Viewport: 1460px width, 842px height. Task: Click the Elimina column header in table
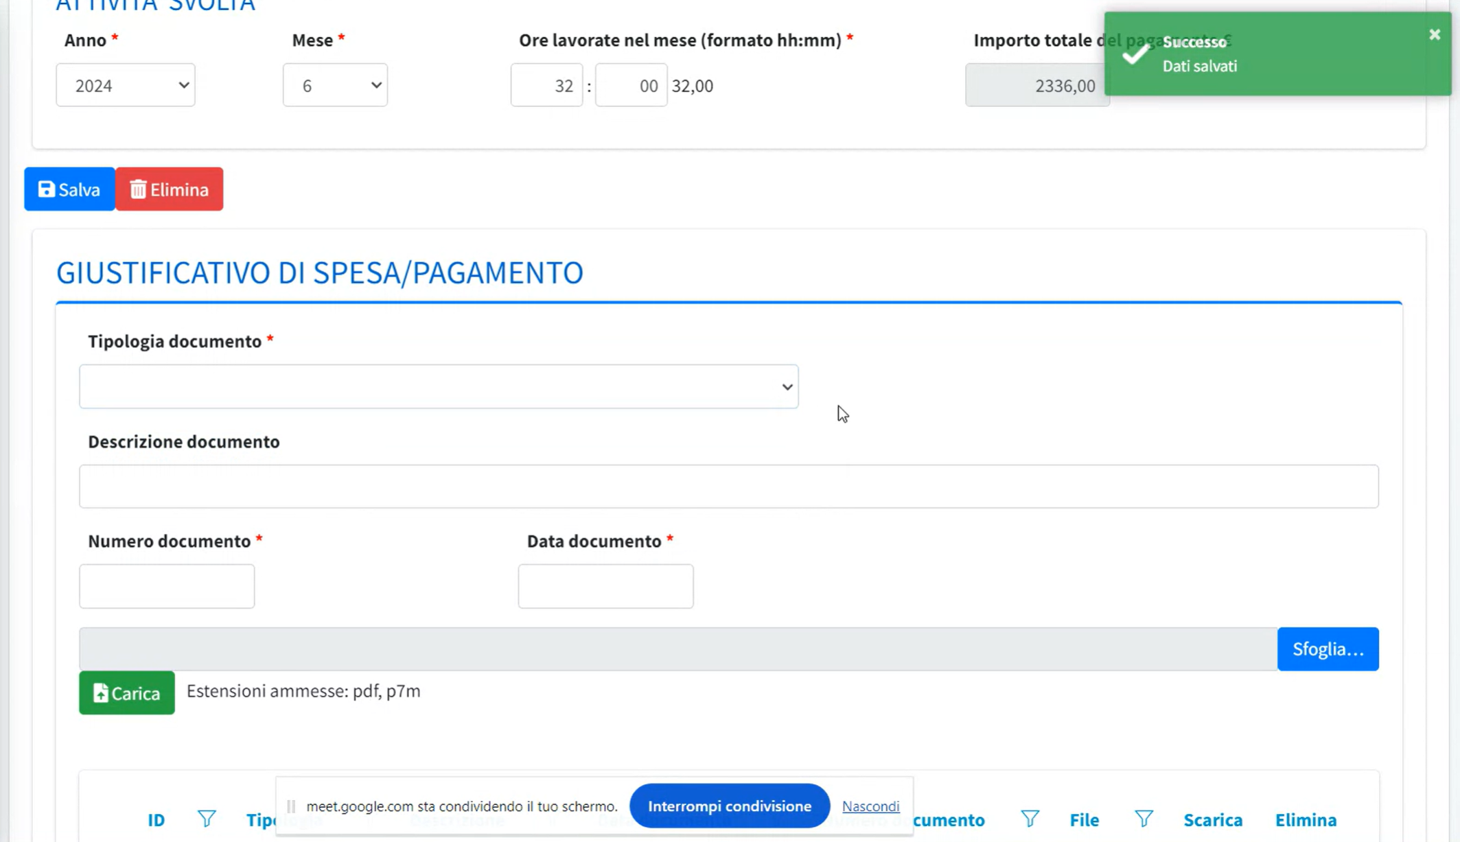(x=1306, y=820)
